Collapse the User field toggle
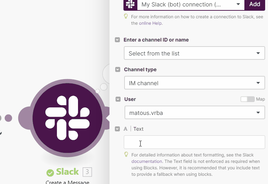This screenshot has height=184, width=268. point(118,99)
